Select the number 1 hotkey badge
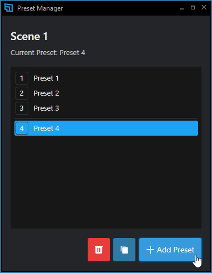 click(x=22, y=78)
